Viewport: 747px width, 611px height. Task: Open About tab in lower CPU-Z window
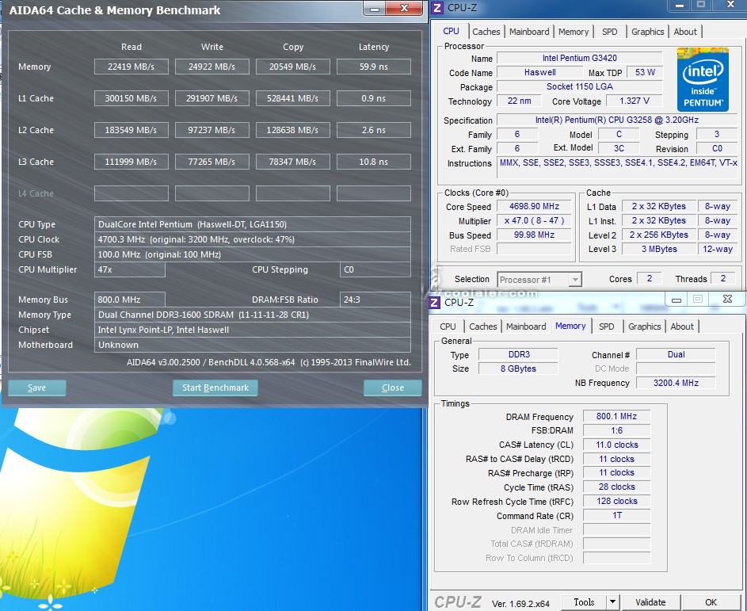(x=682, y=327)
